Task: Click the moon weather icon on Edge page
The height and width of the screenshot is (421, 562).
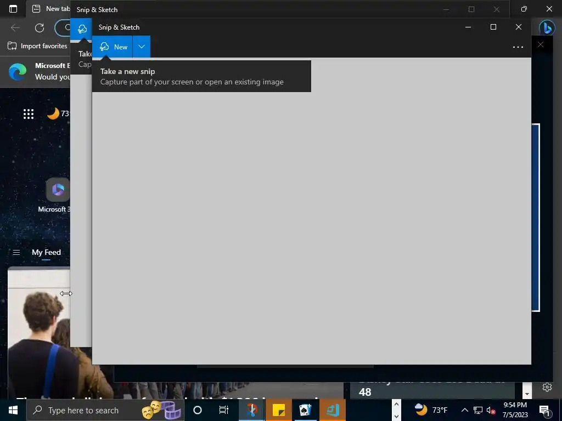Action: tap(53, 113)
